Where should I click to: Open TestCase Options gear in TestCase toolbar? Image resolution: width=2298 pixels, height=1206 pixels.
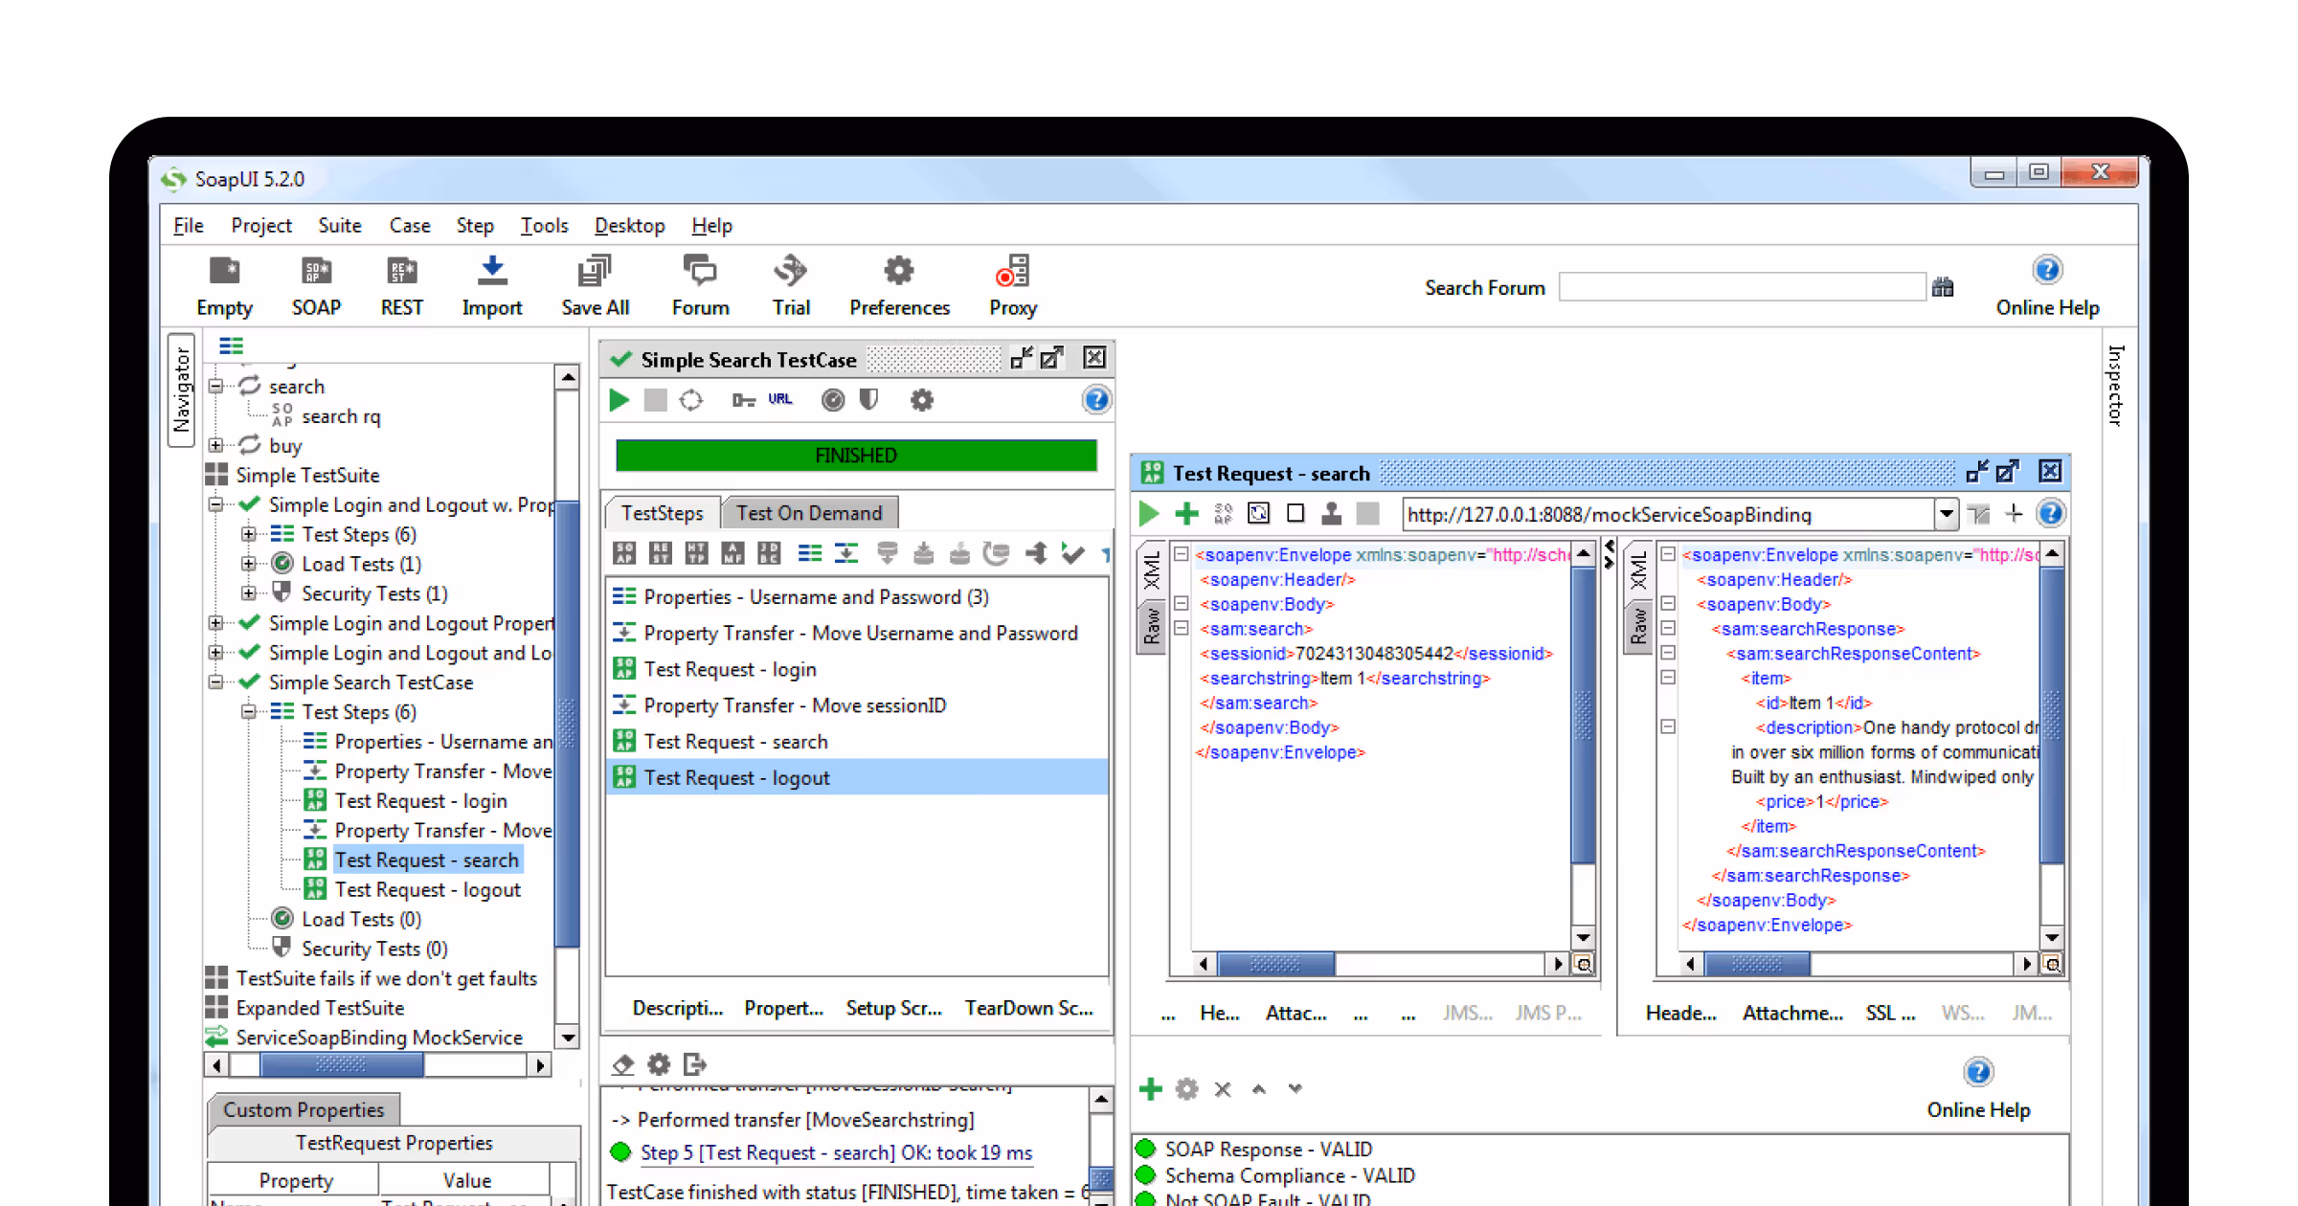[921, 400]
